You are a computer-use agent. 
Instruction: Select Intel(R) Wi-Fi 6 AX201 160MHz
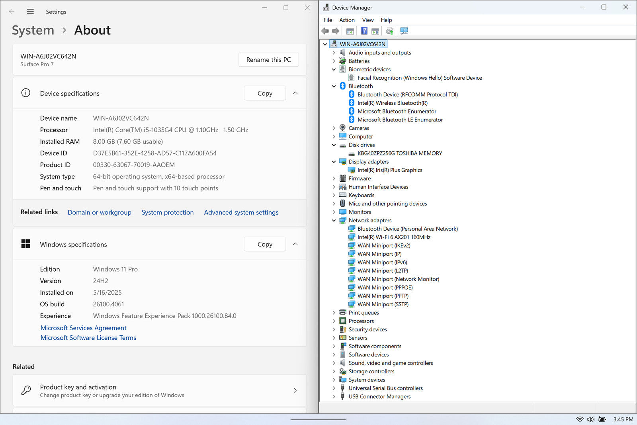click(x=394, y=237)
